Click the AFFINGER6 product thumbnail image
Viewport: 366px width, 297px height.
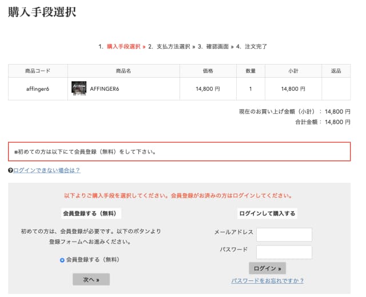coord(79,89)
